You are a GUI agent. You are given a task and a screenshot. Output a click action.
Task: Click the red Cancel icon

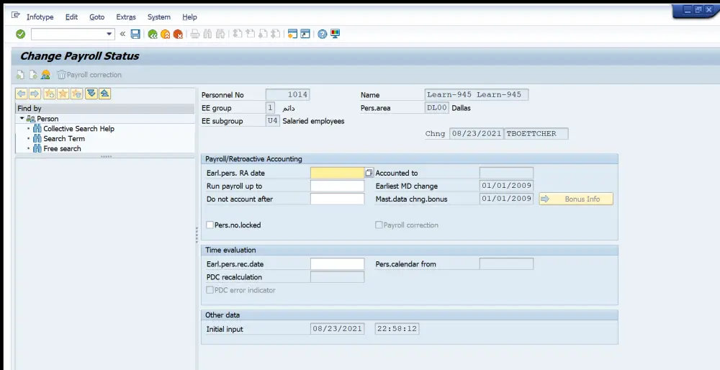click(x=178, y=34)
